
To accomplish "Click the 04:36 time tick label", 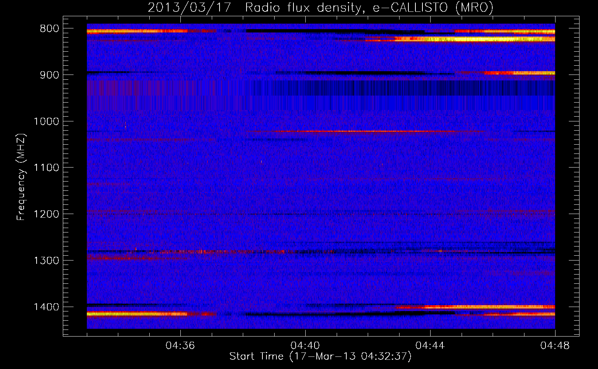I will [x=180, y=346].
